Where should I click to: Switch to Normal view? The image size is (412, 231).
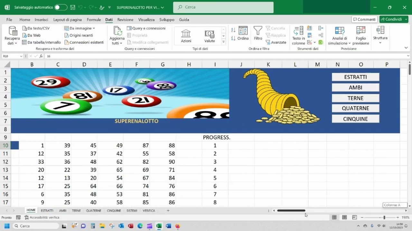[x=334, y=217]
